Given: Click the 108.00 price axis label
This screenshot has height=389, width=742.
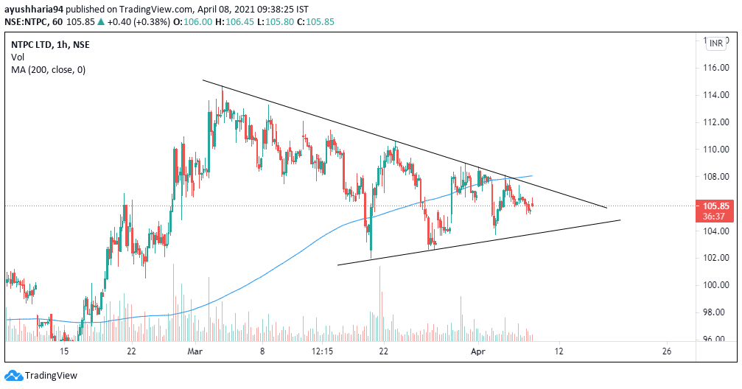Looking at the screenshot, I should click(x=716, y=177).
